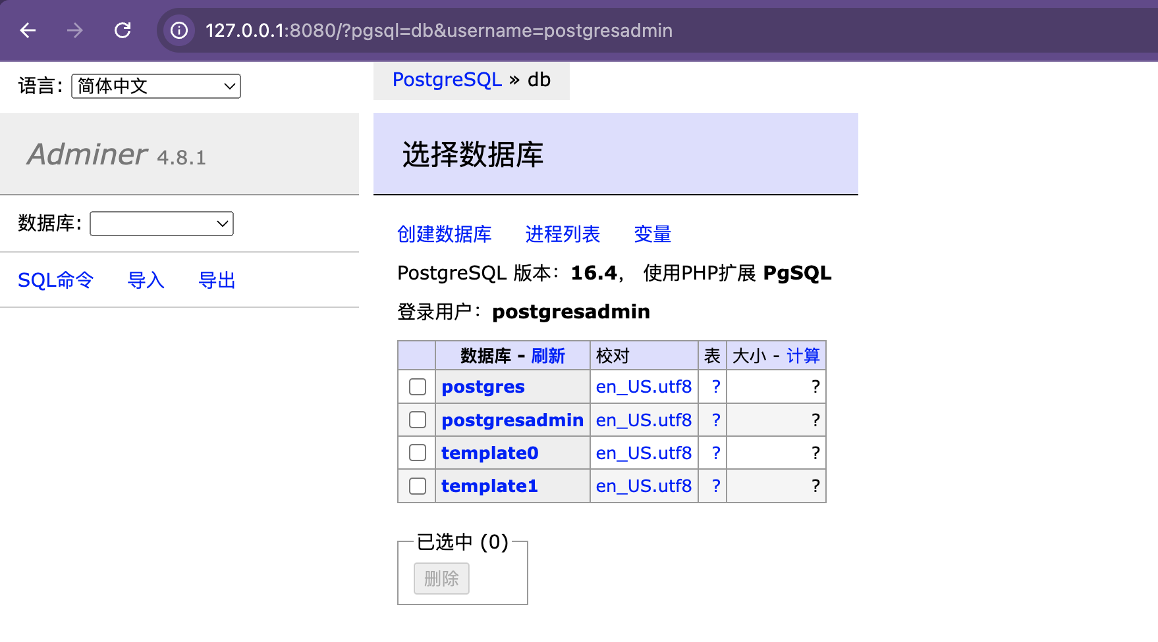Click 计算 to compute database sizes
This screenshot has width=1158, height=642.
[802, 356]
